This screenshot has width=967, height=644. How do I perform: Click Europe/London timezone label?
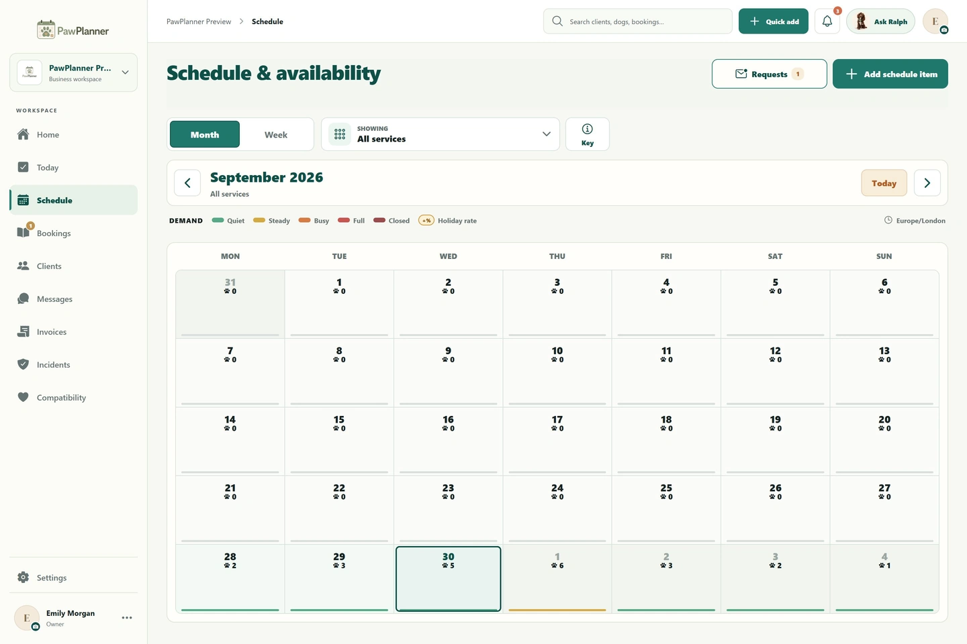coord(915,220)
